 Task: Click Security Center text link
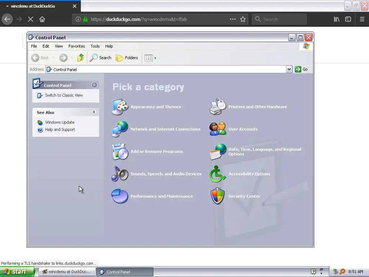tap(244, 196)
